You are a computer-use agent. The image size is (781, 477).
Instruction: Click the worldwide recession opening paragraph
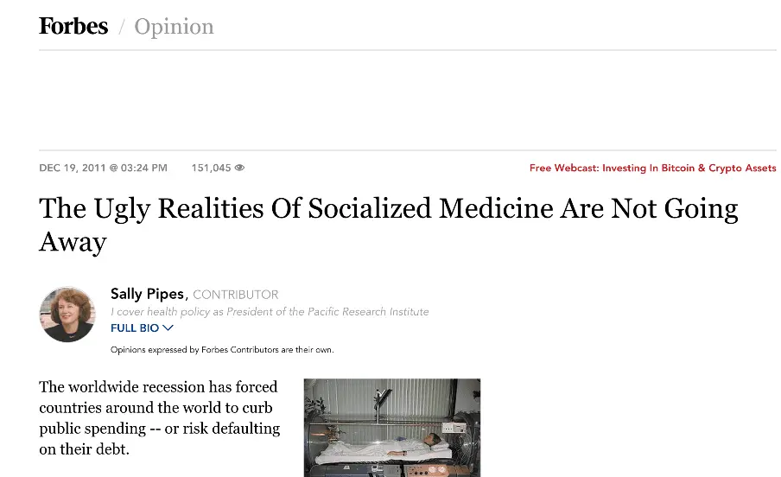(160, 418)
